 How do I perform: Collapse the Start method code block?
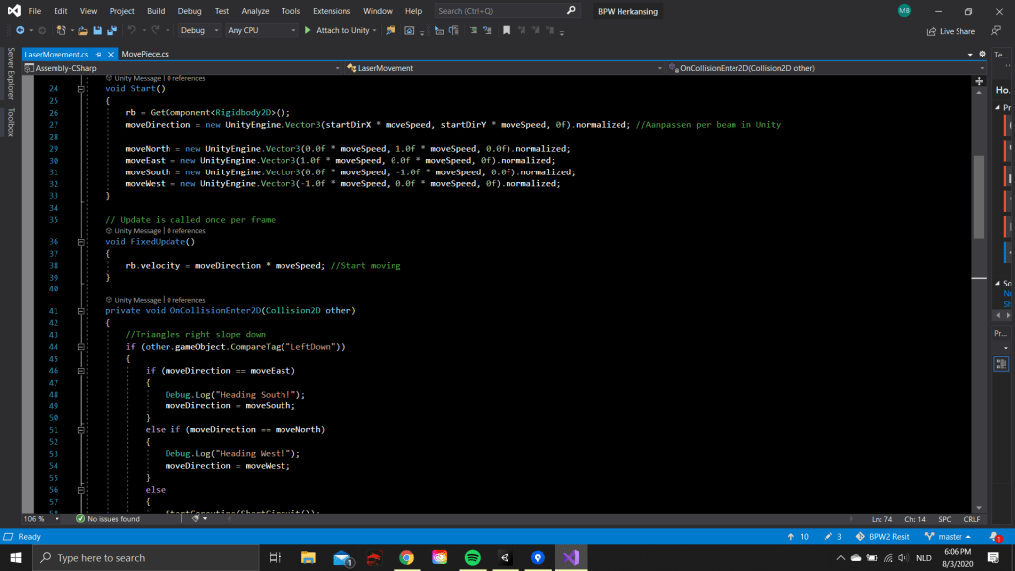coord(80,89)
